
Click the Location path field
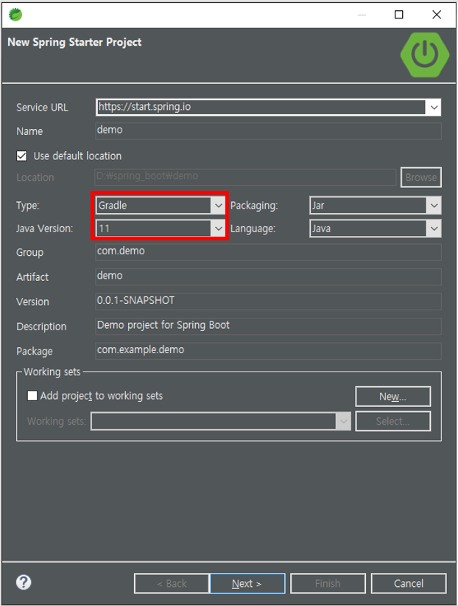tap(246, 177)
